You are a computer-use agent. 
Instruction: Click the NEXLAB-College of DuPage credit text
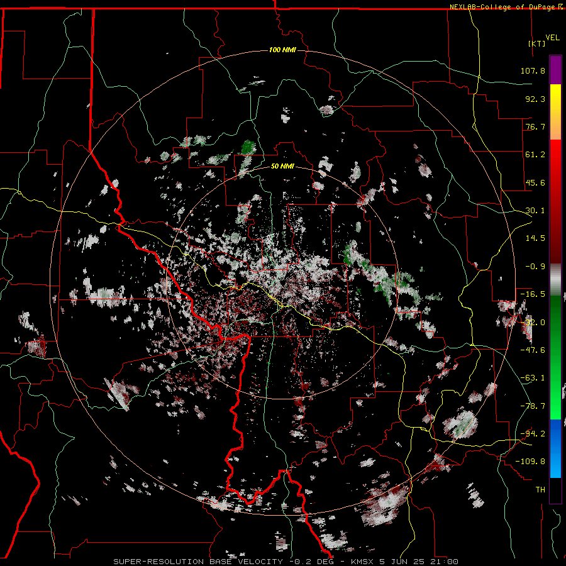click(502, 7)
